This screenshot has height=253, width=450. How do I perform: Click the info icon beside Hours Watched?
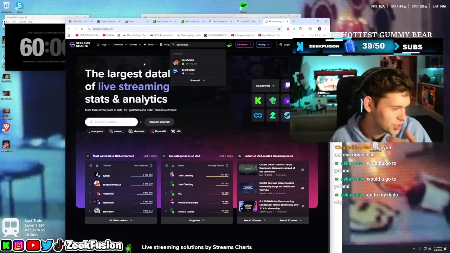[151, 166]
